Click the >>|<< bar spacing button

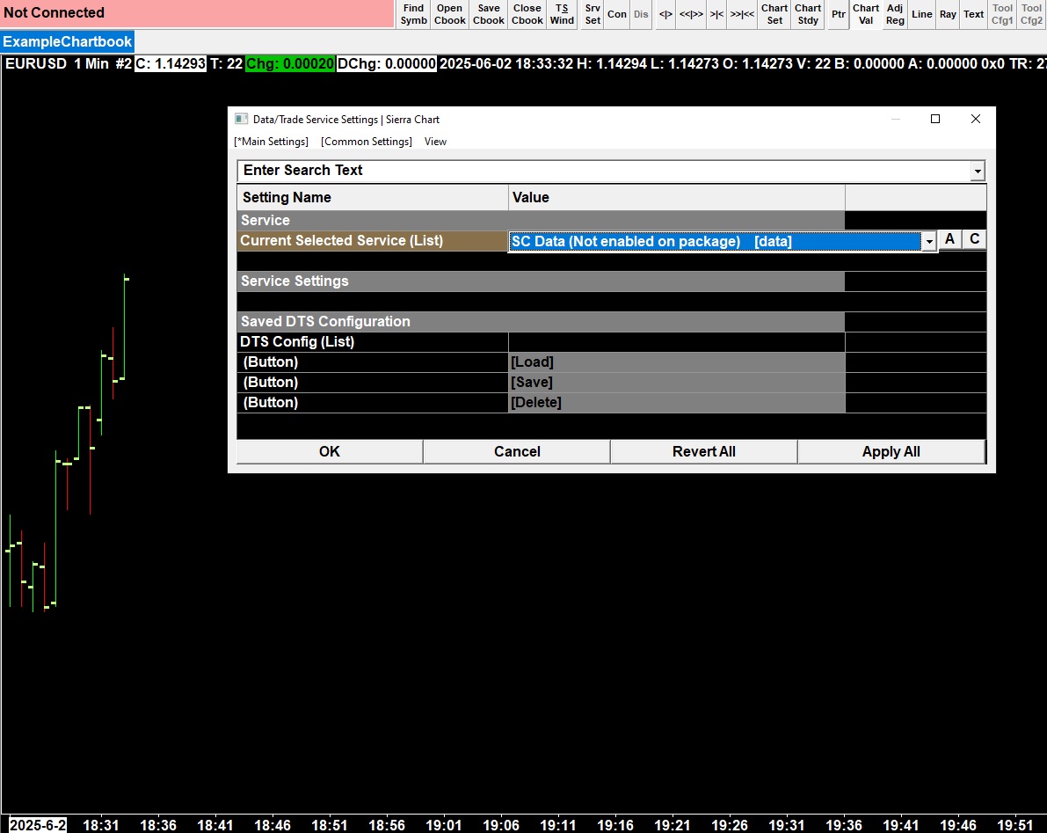point(742,14)
